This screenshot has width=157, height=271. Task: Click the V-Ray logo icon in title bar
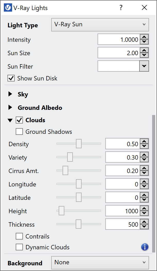pos(8,8)
